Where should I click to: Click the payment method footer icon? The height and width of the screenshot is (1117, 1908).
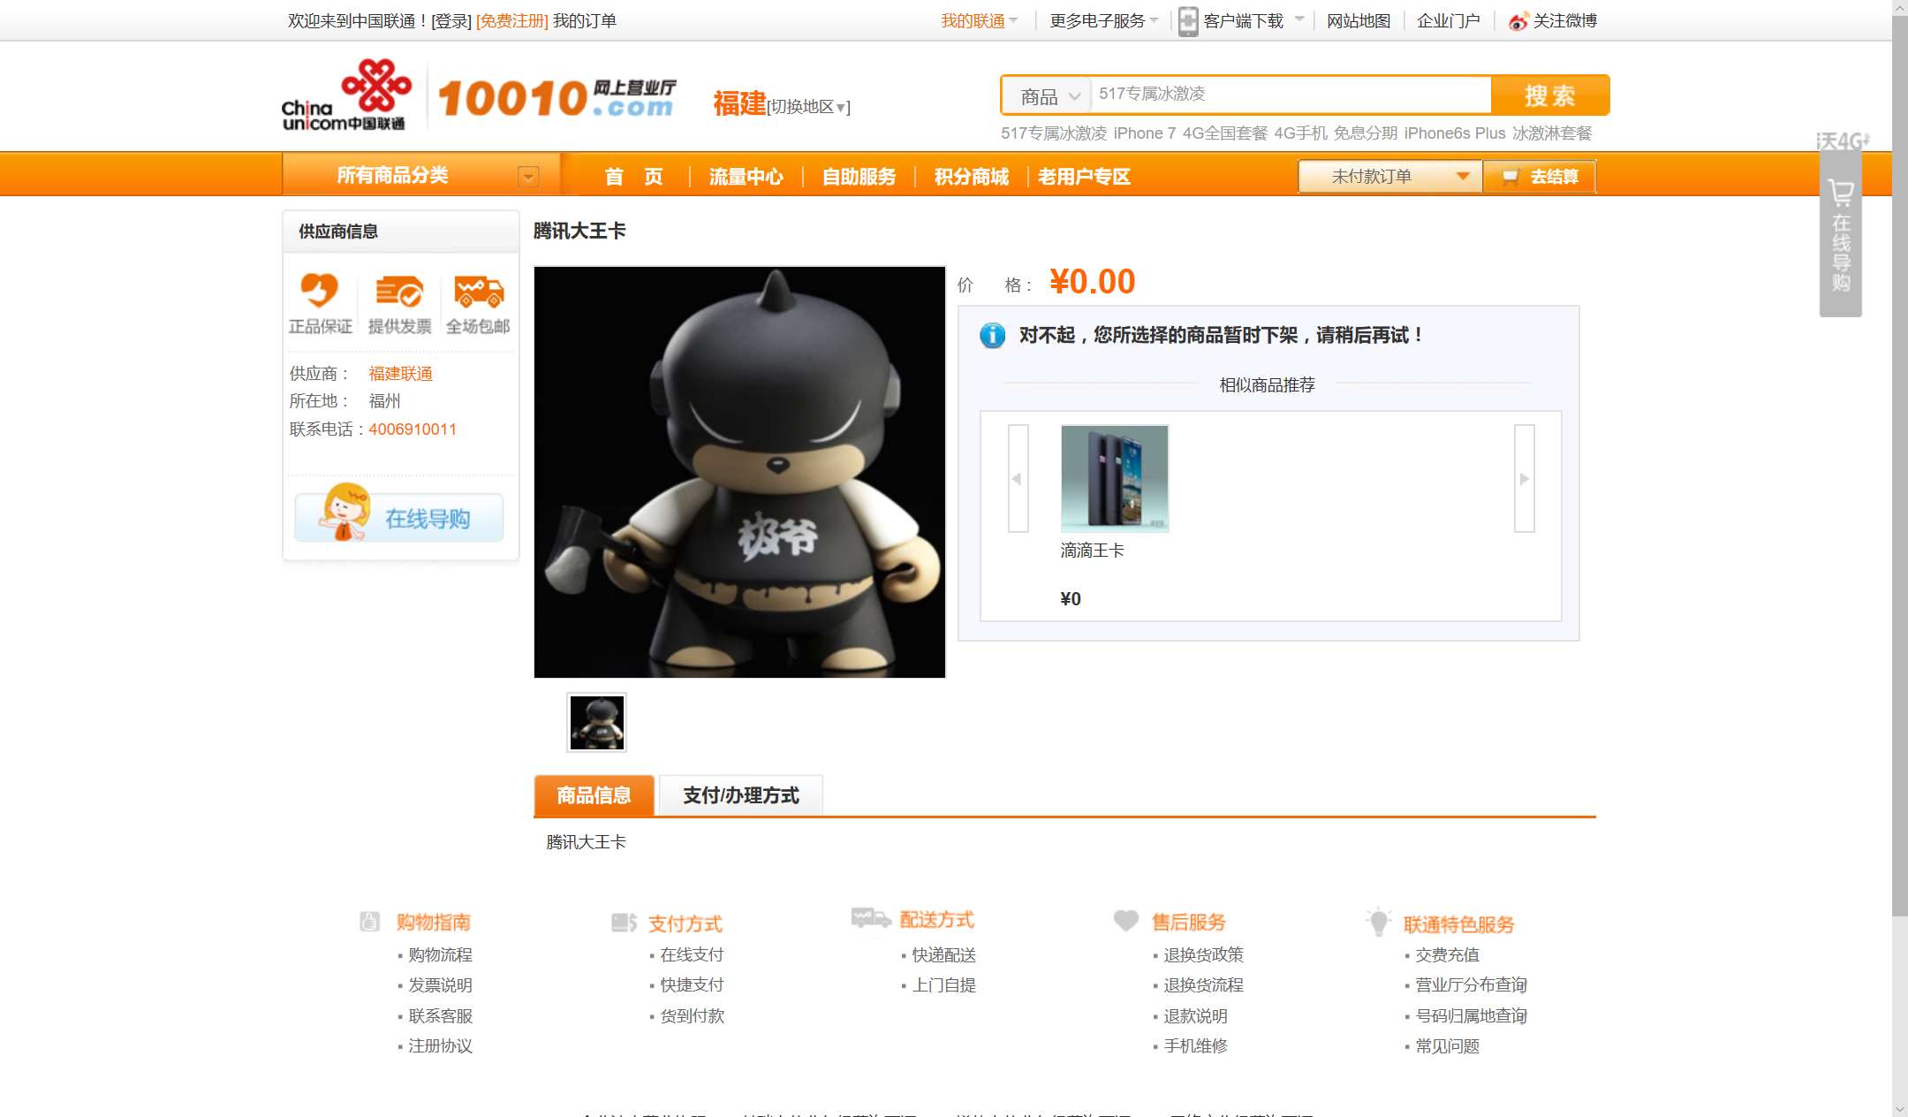click(x=625, y=923)
